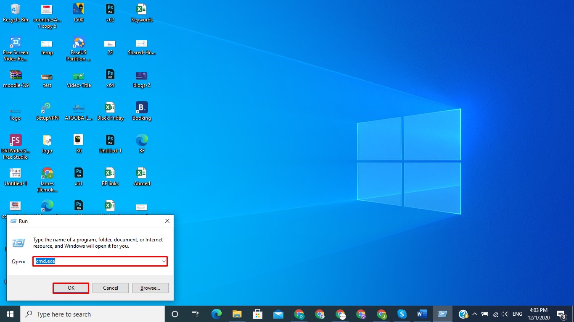Open the Mail app from the taskbar
This screenshot has width=574, height=322.
pyautogui.click(x=278, y=314)
